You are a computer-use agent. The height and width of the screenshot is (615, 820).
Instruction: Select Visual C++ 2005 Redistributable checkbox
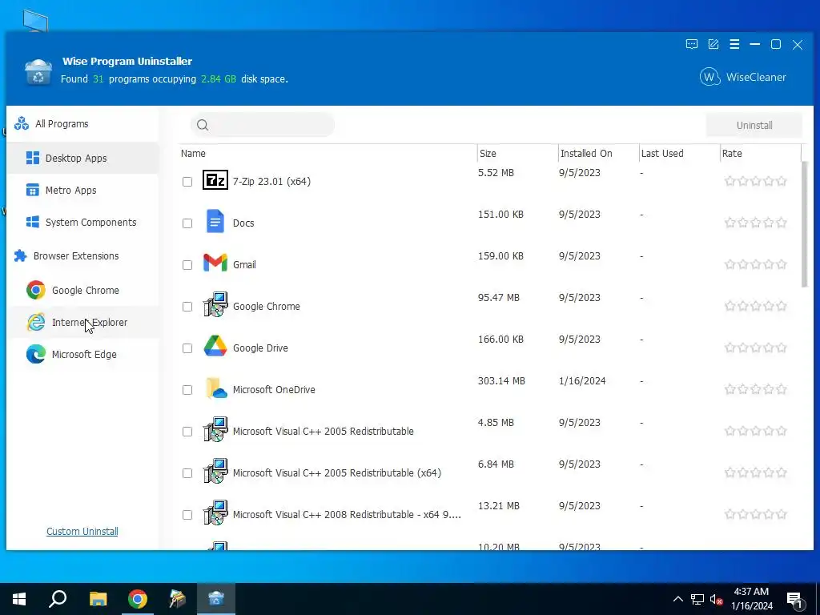pos(187,432)
